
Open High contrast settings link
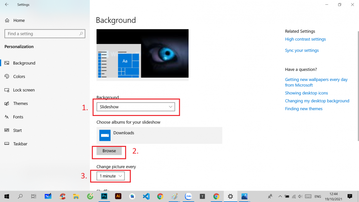(x=305, y=39)
